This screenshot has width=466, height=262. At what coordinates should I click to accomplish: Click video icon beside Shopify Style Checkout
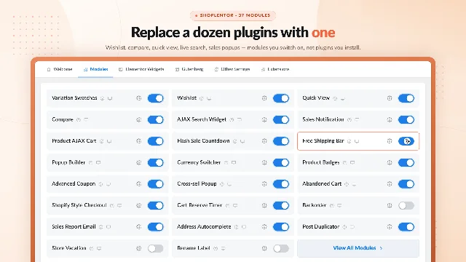coord(119,205)
